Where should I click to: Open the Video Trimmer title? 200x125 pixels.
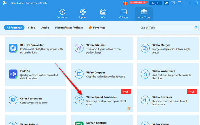click(x=96, y=45)
